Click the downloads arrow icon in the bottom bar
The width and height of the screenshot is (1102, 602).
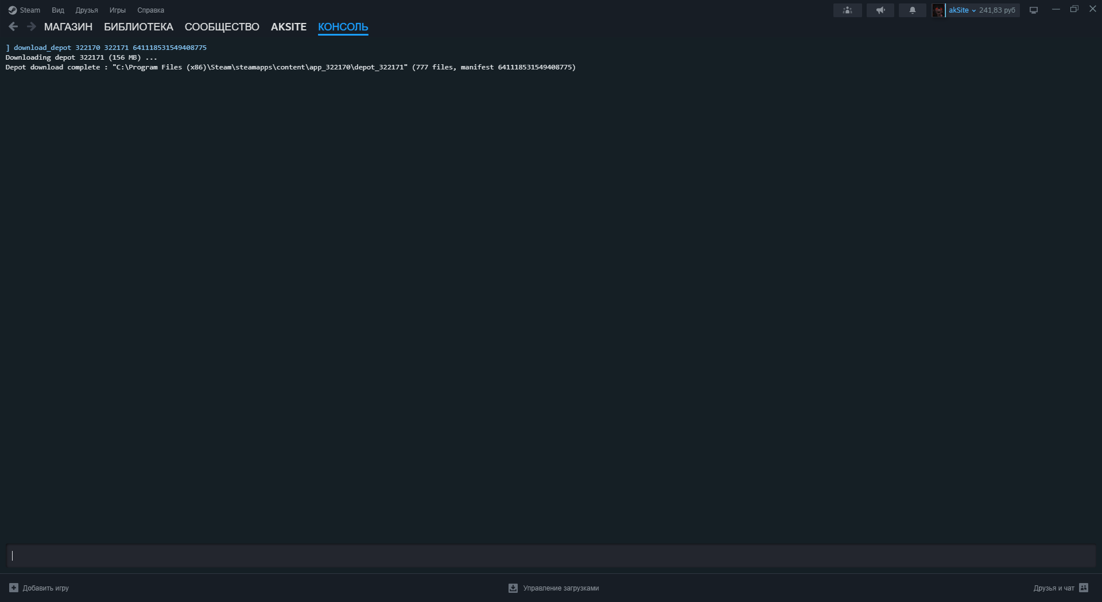point(513,588)
